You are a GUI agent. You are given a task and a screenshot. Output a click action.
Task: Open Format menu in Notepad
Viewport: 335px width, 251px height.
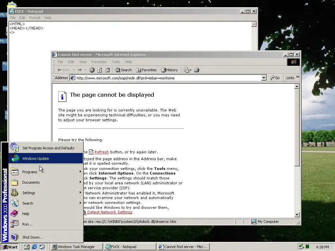tap(35, 18)
